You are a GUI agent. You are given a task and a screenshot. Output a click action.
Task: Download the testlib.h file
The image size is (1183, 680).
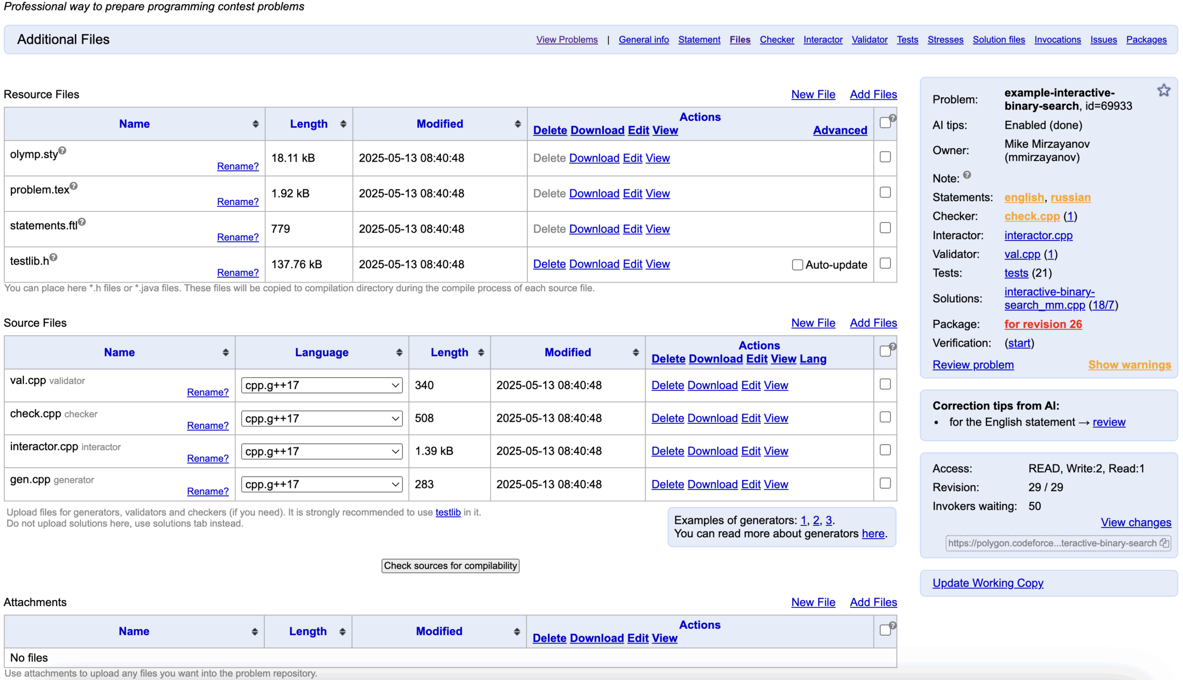pos(594,264)
